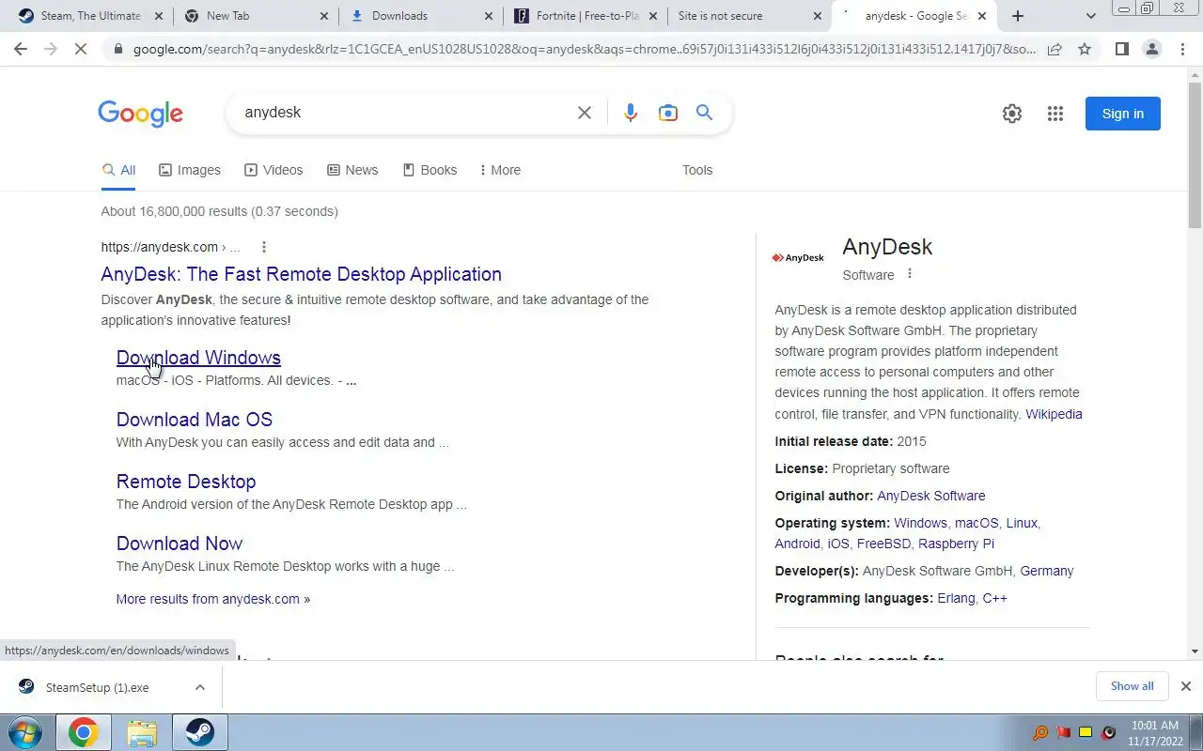Switch to the Site is not secure tab

click(x=748, y=16)
